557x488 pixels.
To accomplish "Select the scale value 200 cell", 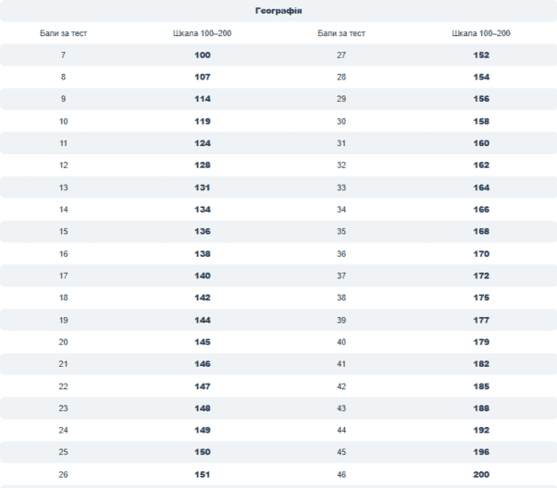I will (481, 474).
